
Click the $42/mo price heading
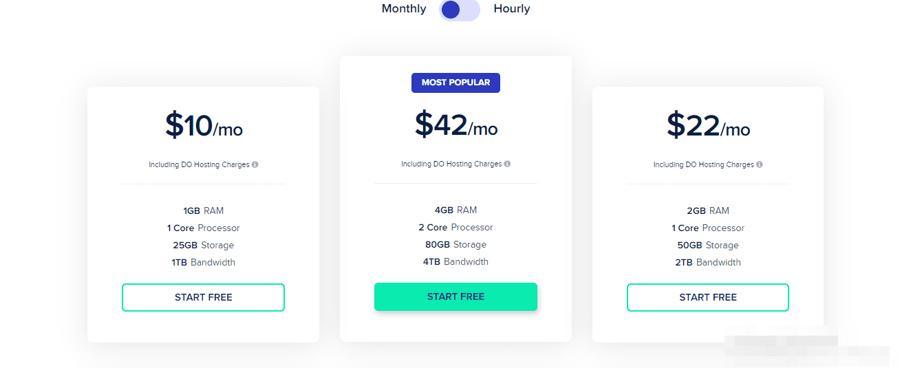455,126
